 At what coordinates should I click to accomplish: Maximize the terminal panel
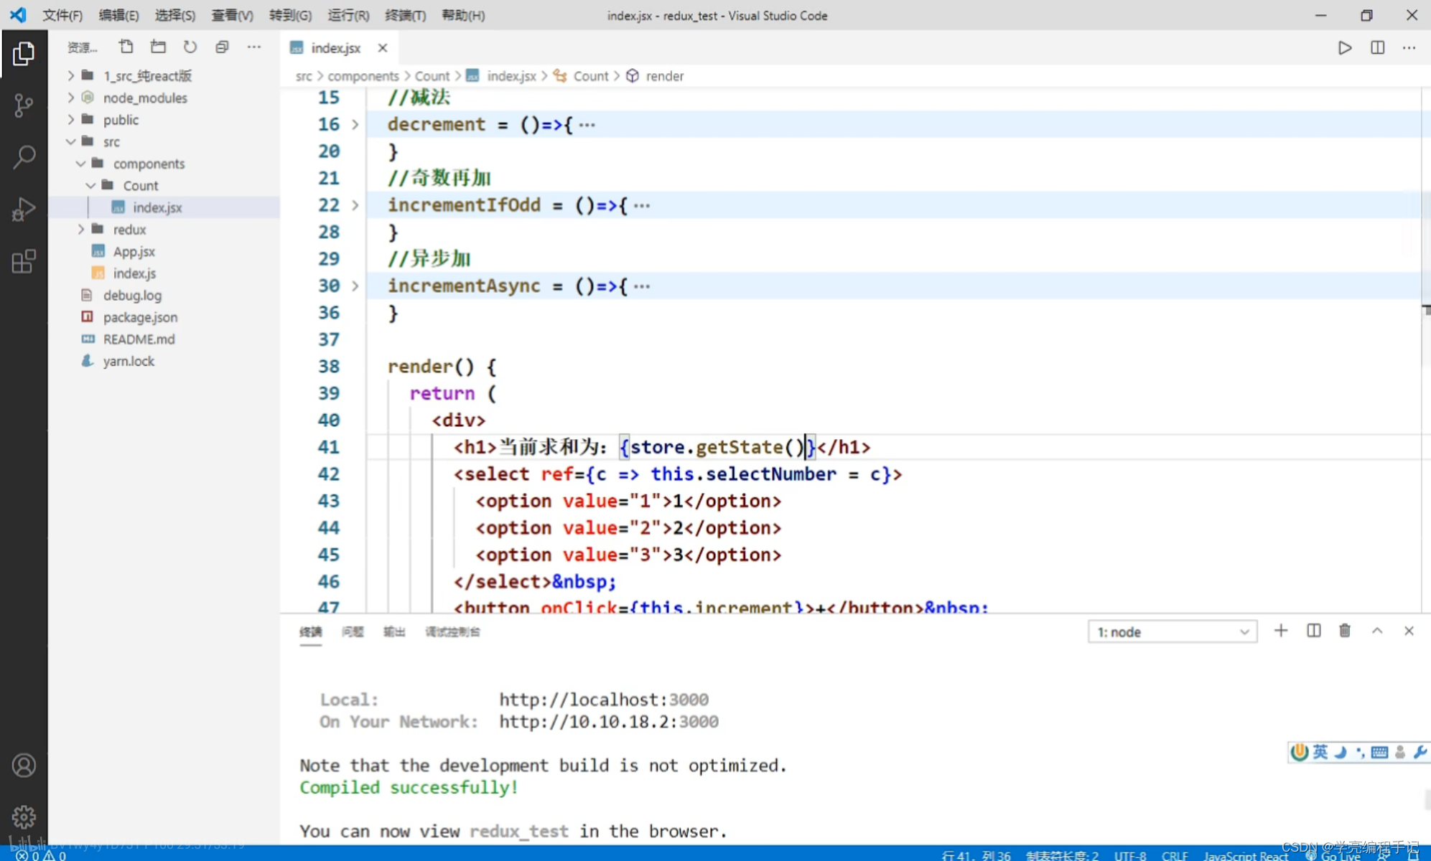click(x=1377, y=631)
